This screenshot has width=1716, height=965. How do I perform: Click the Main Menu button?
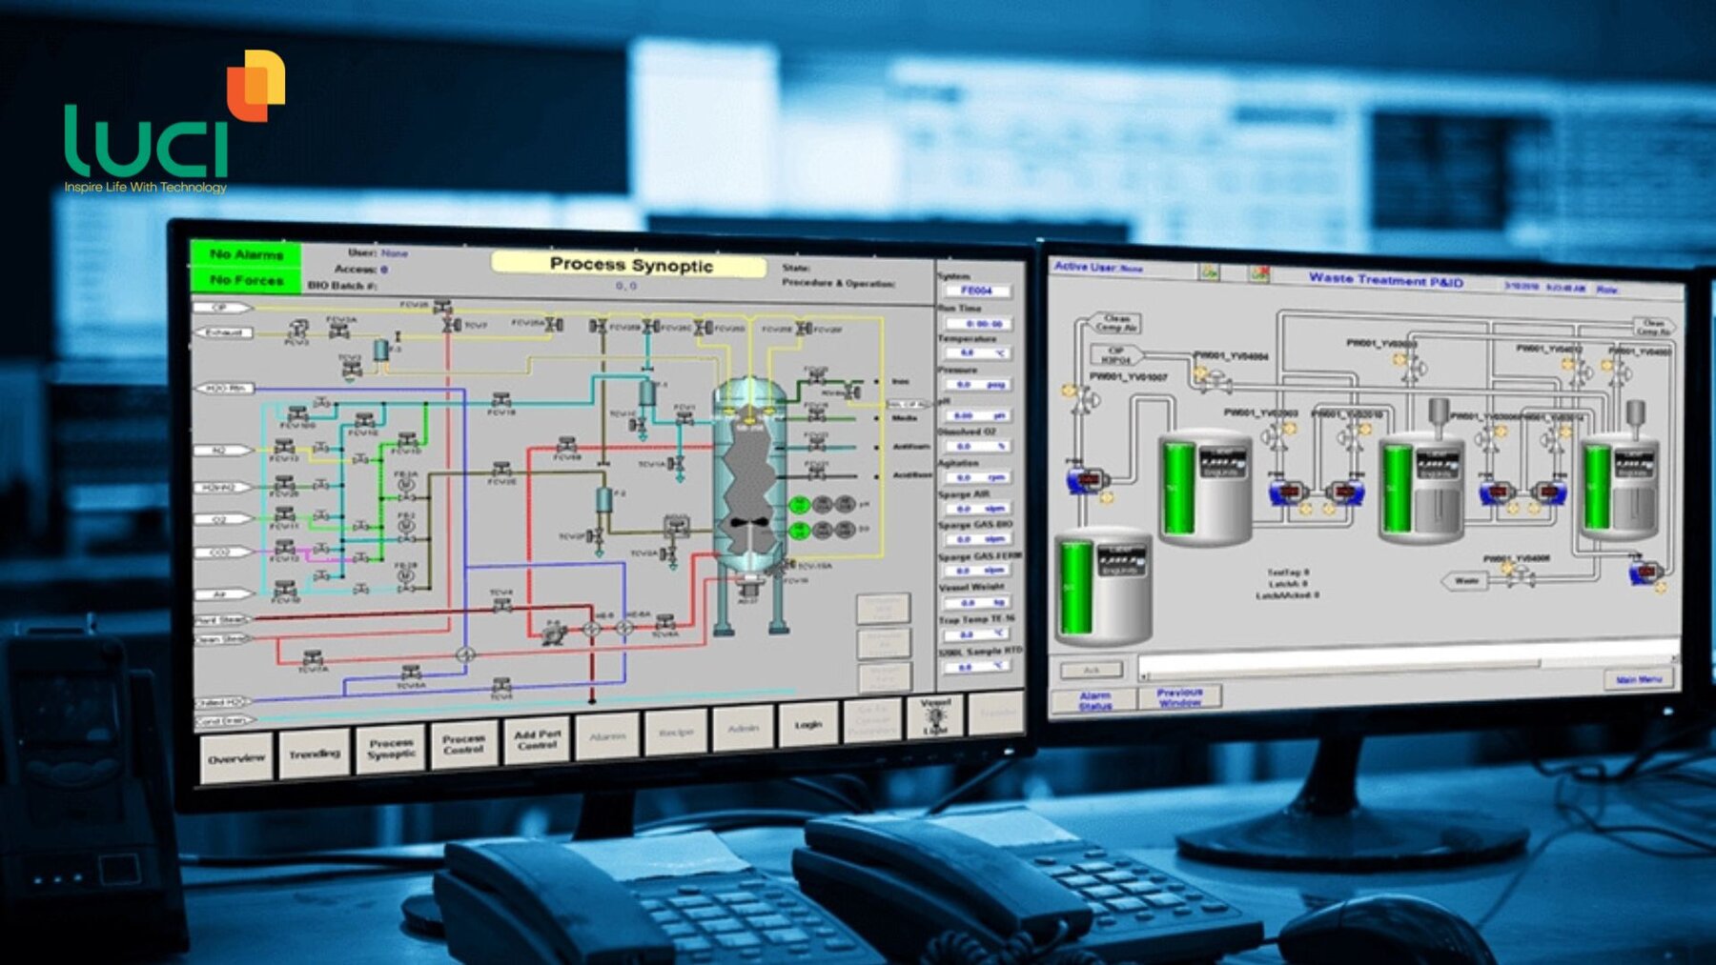(x=1638, y=679)
